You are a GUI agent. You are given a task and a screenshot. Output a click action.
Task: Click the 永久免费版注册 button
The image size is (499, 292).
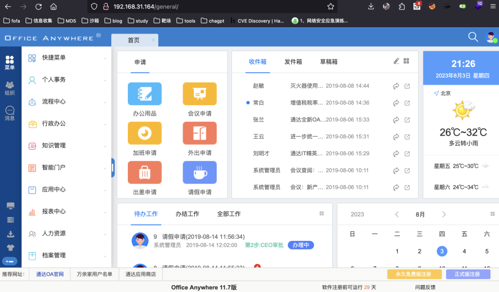[x=413, y=274]
